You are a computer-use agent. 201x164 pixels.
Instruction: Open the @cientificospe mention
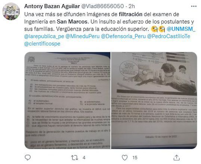pyautogui.click(x=42, y=44)
